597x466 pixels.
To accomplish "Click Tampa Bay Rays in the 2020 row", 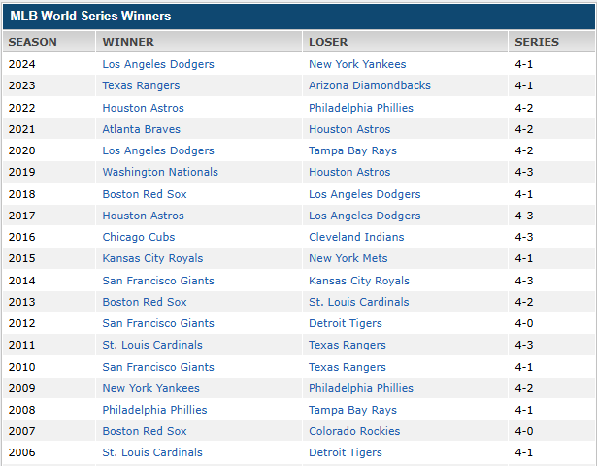I will [x=352, y=150].
